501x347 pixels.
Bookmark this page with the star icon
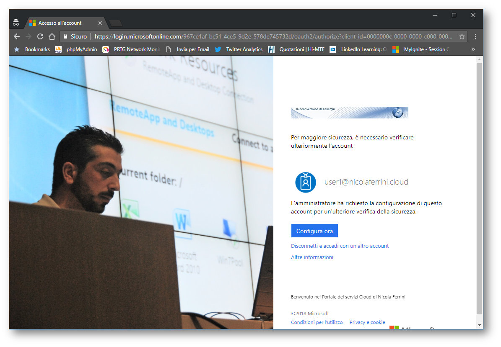[462, 36]
